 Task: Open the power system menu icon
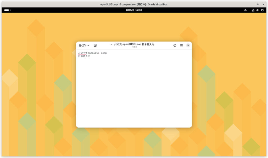click(262, 10)
